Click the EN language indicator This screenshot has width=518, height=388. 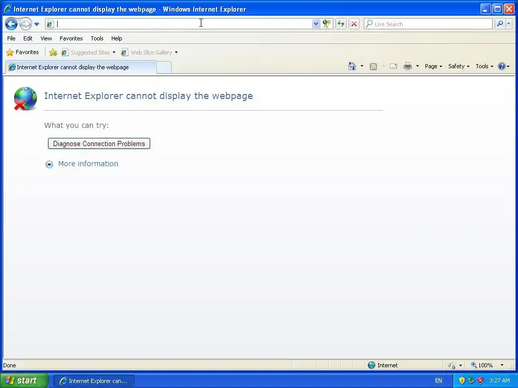tap(439, 381)
